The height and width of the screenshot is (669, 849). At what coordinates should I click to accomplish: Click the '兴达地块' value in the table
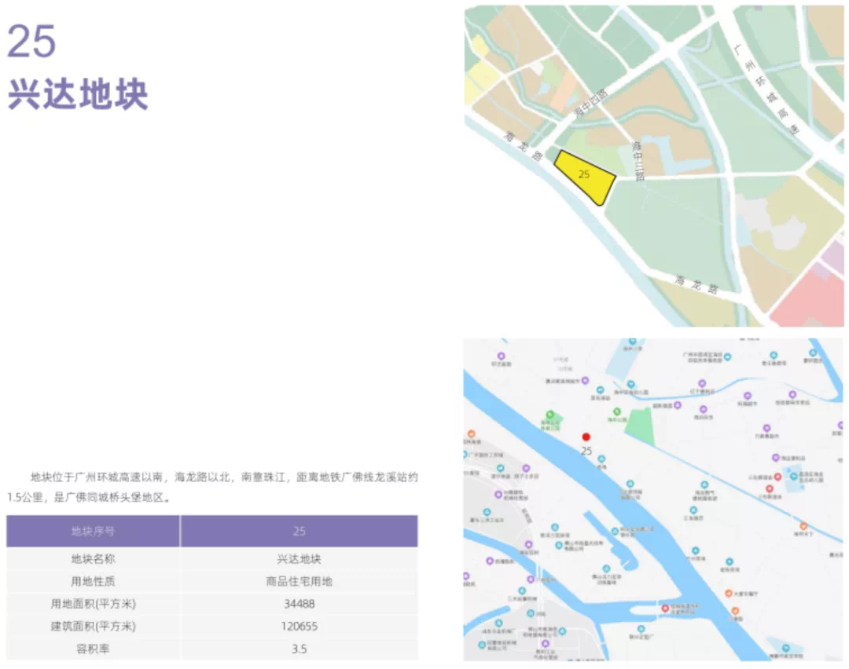tap(299, 558)
